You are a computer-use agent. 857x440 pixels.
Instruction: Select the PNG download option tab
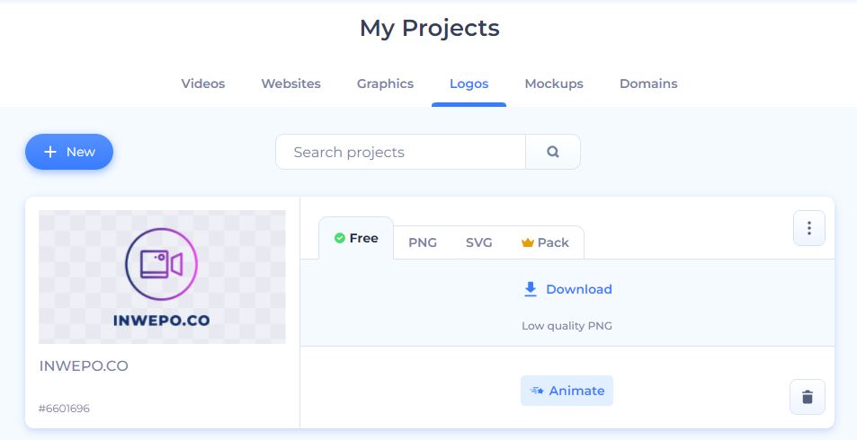point(423,242)
